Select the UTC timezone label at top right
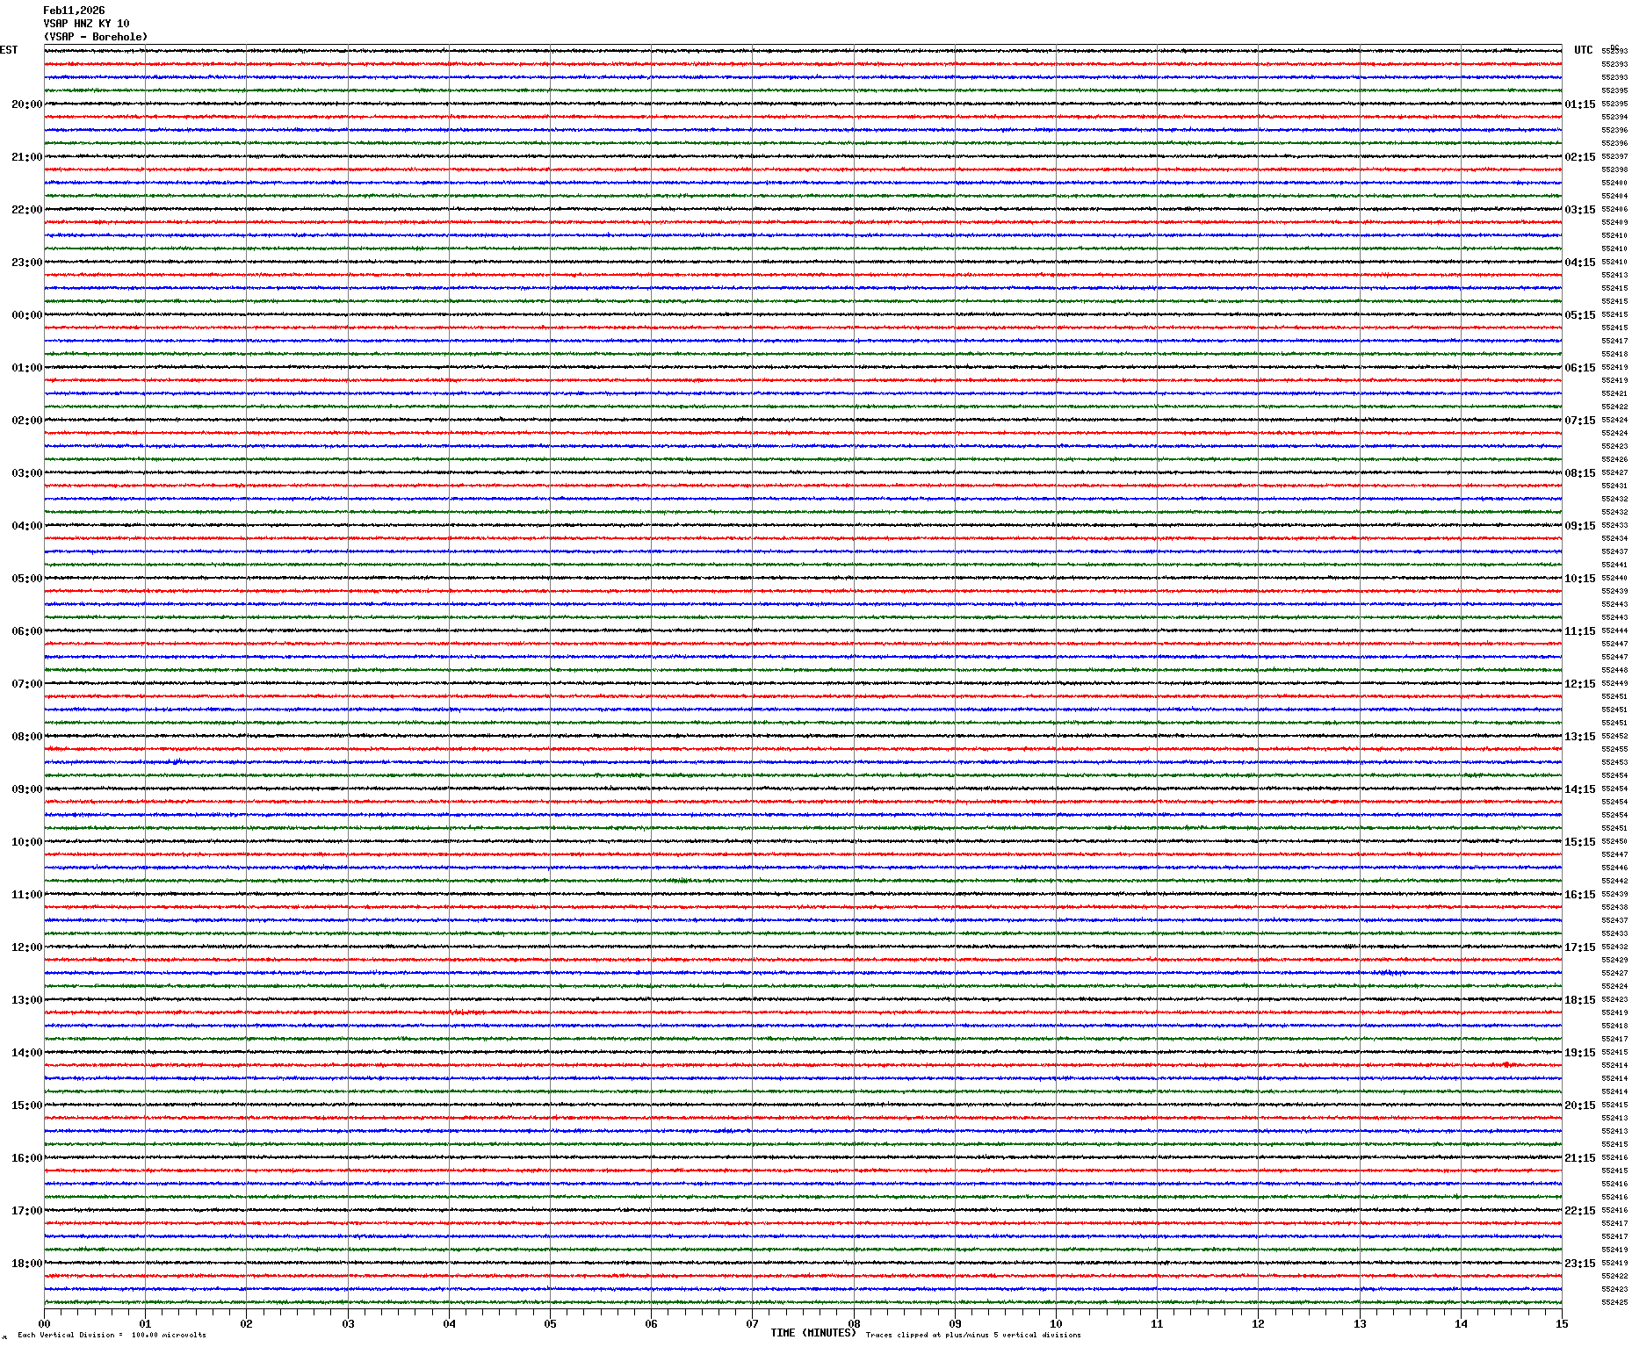Viewport: 1632px width, 1347px height. point(1583,50)
